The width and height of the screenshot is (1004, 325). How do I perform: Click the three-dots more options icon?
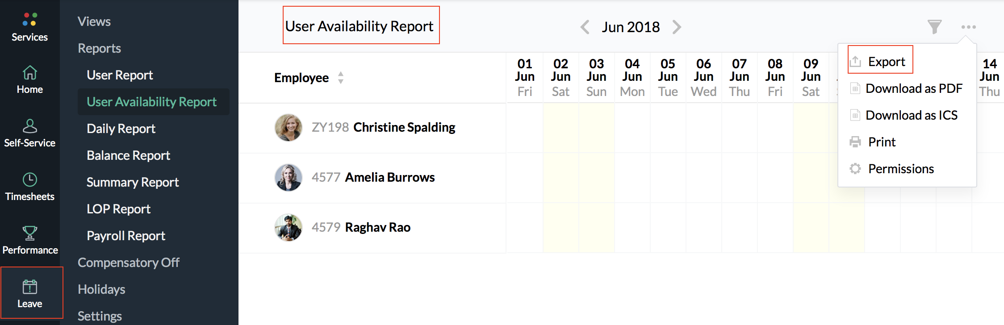click(968, 27)
